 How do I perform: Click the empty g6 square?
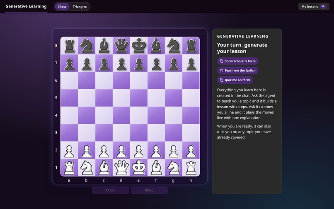174,80
